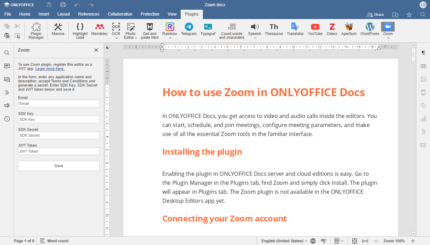Screen dimensions: 430x245
Task: Close the Zoom plugin panel
Action: click(96, 50)
